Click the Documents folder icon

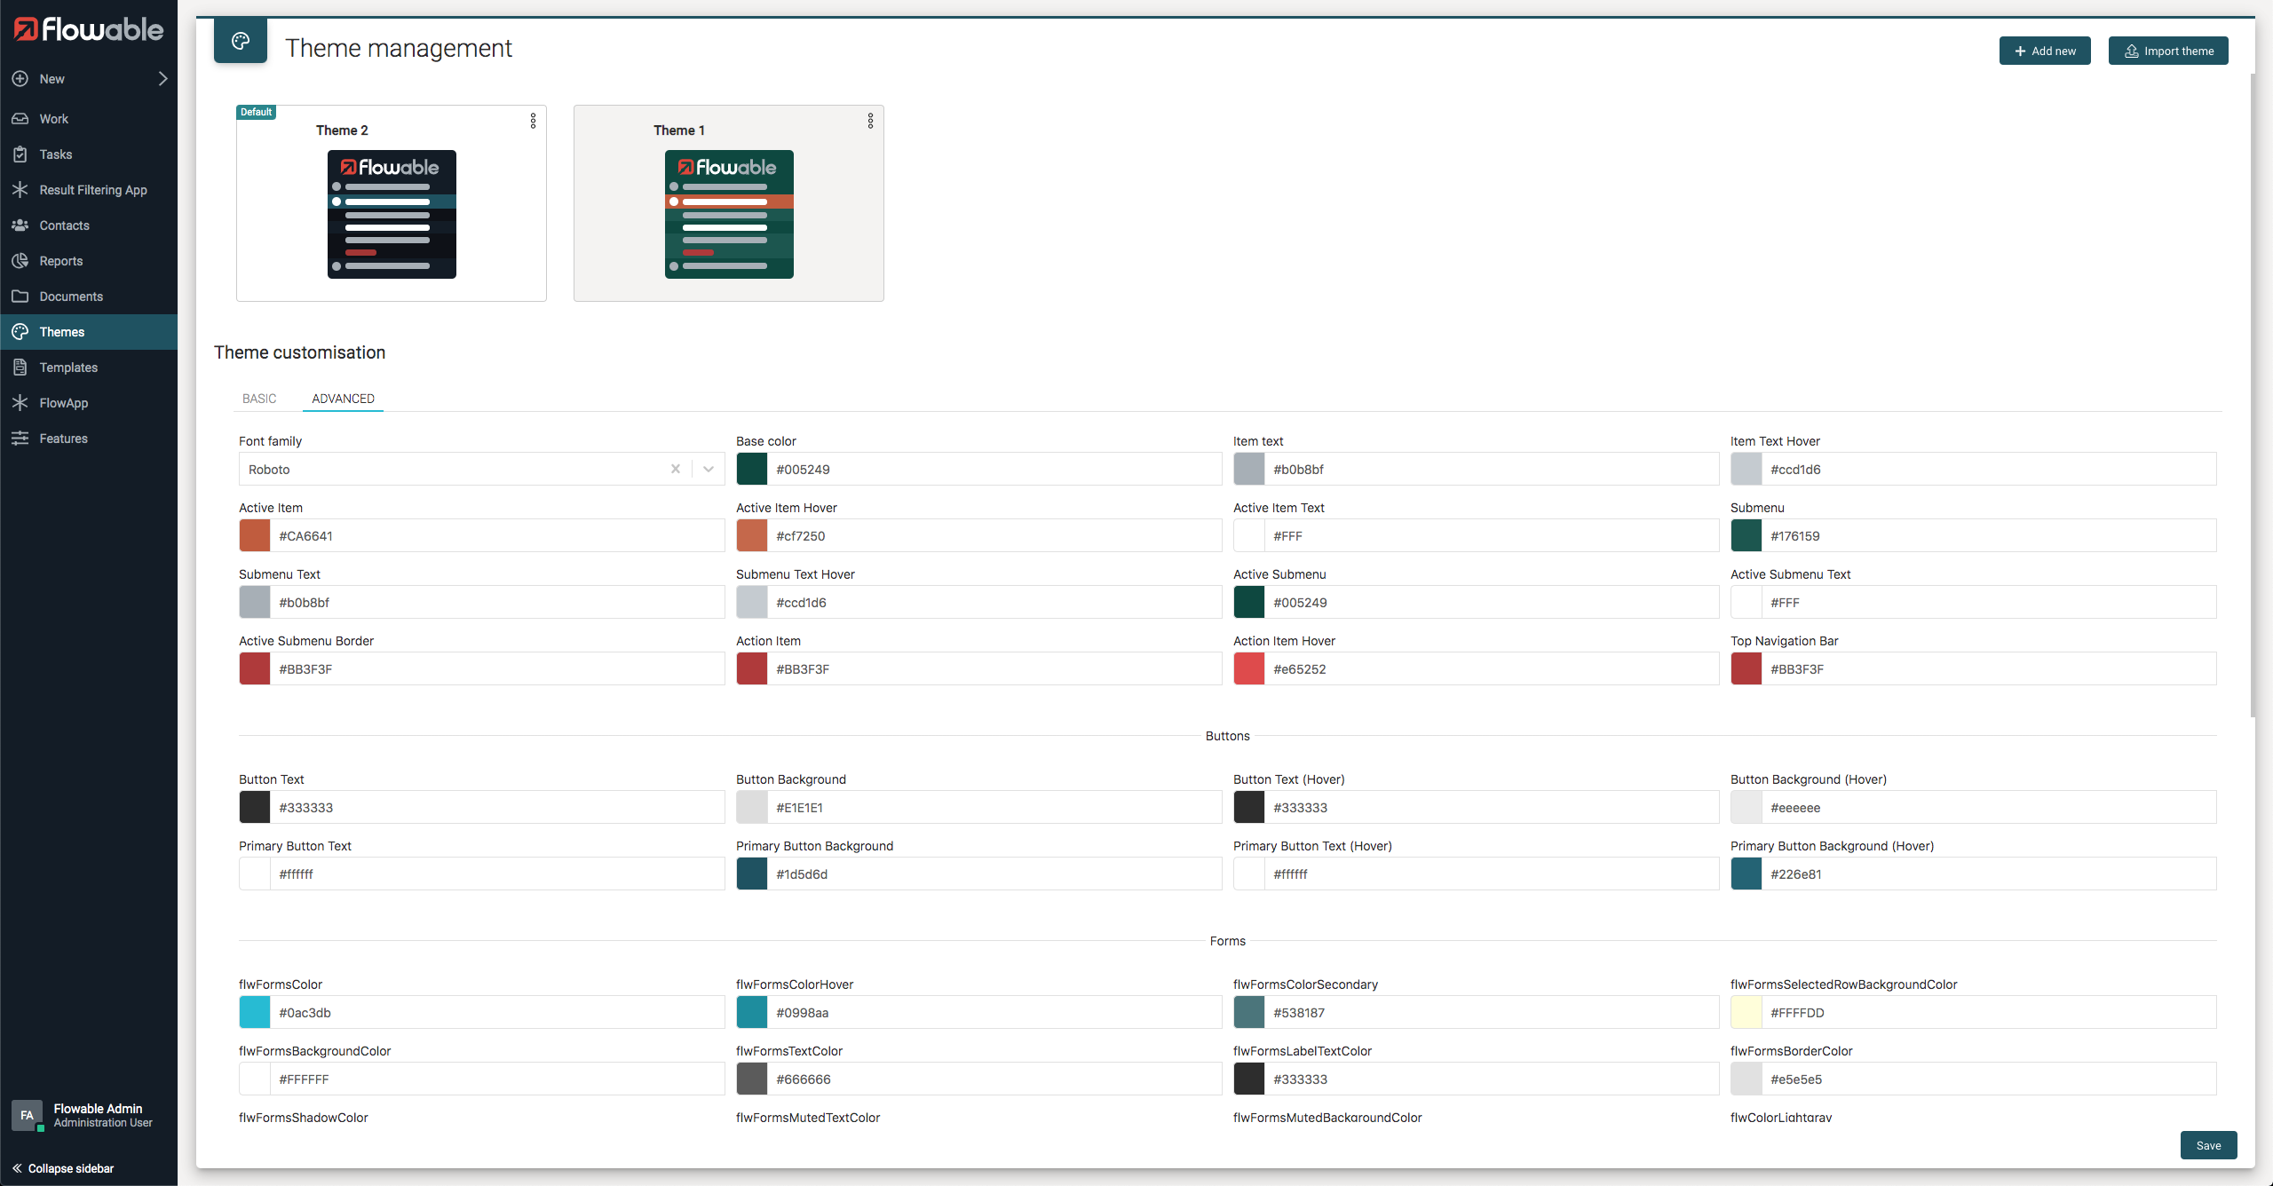click(x=20, y=296)
